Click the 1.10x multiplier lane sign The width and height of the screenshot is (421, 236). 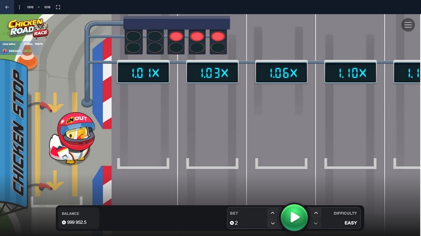coord(351,72)
